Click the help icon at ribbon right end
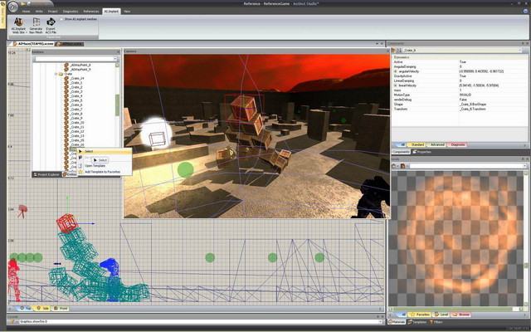 [525, 11]
